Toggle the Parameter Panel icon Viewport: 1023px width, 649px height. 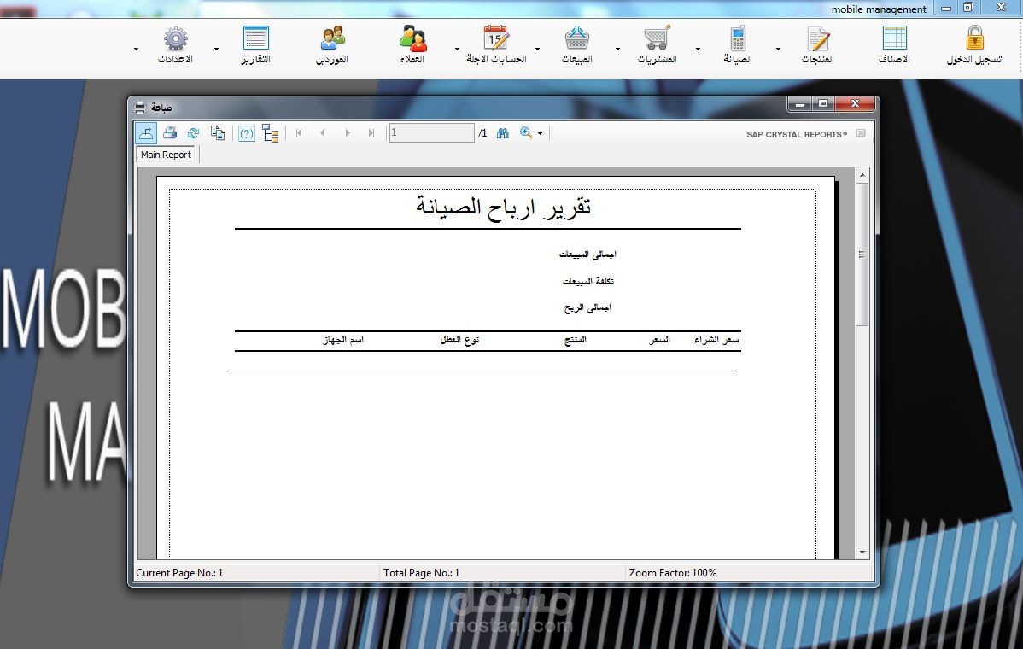tap(247, 133)
